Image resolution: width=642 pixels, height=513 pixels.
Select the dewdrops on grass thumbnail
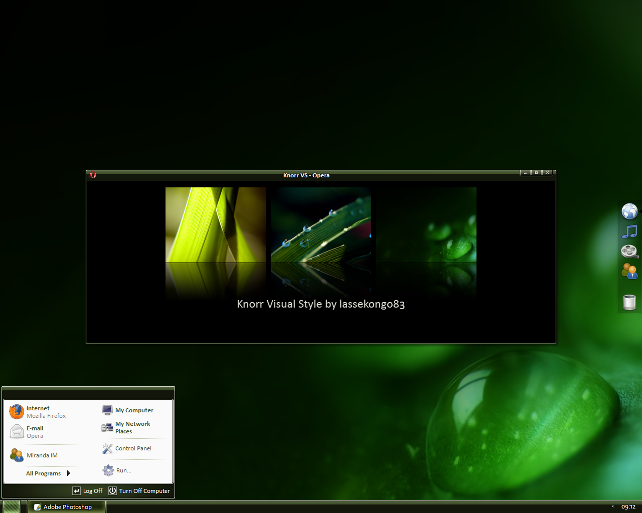[321, 225]
